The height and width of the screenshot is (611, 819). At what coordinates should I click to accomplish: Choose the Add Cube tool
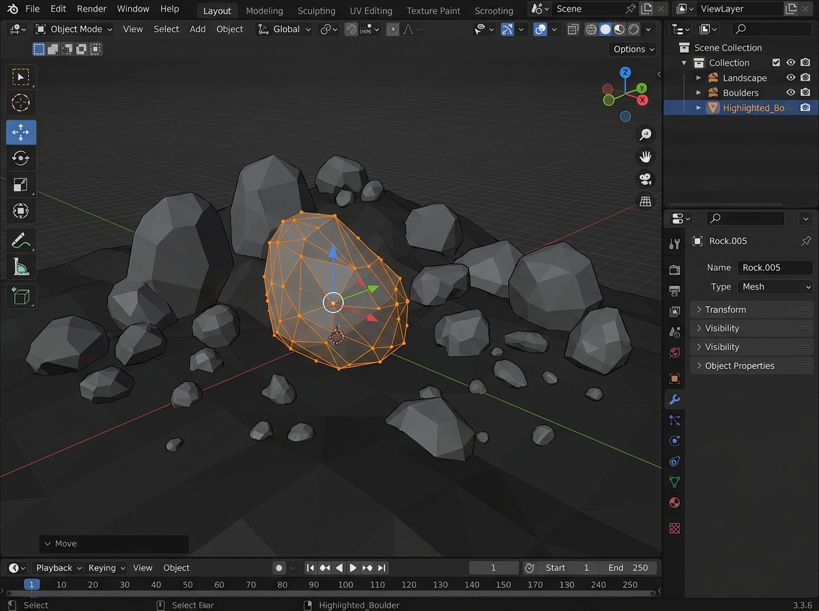(x=21, y=297)
